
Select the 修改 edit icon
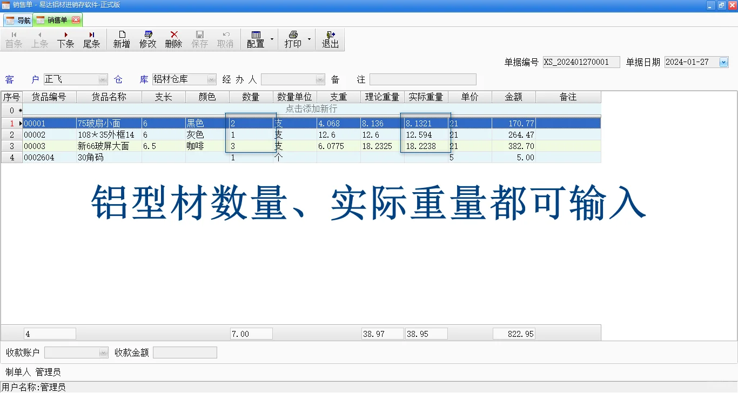[x=147, y=38]
